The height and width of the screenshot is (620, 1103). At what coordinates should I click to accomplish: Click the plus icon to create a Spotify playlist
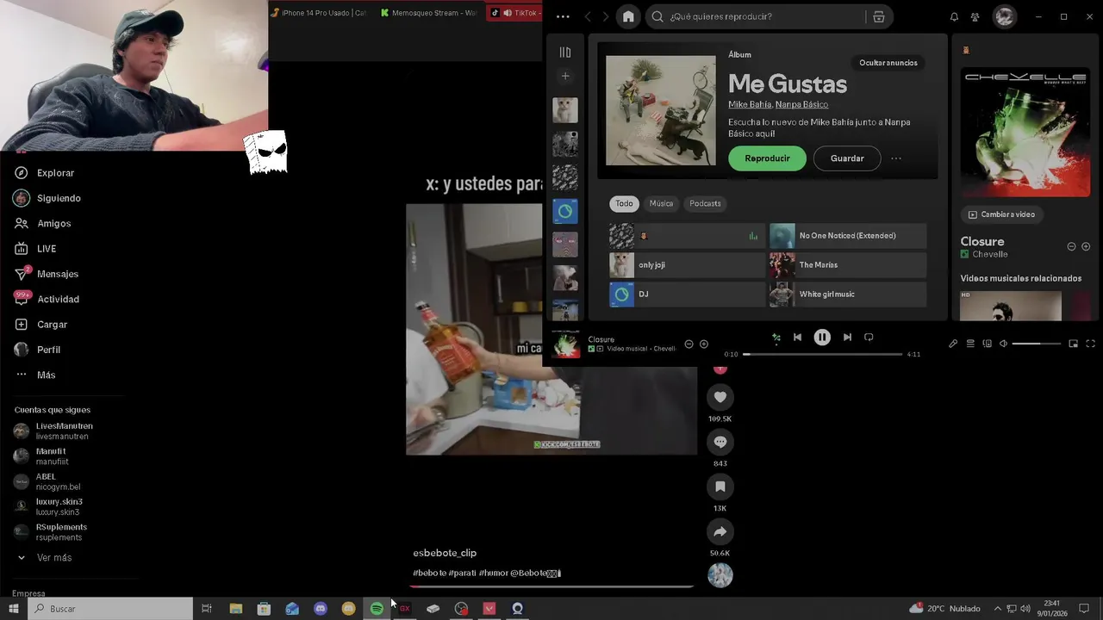click(565, 76)
